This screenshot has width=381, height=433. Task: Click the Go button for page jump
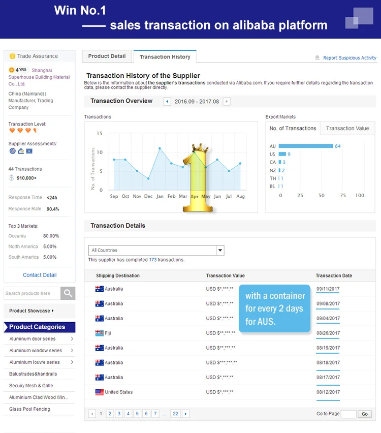365,414
